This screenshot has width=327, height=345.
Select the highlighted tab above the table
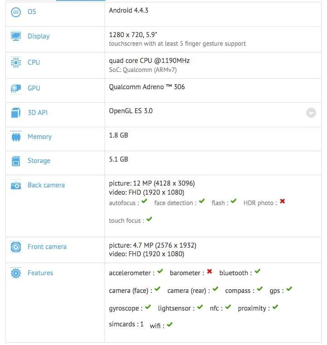[x=81, y=0]
